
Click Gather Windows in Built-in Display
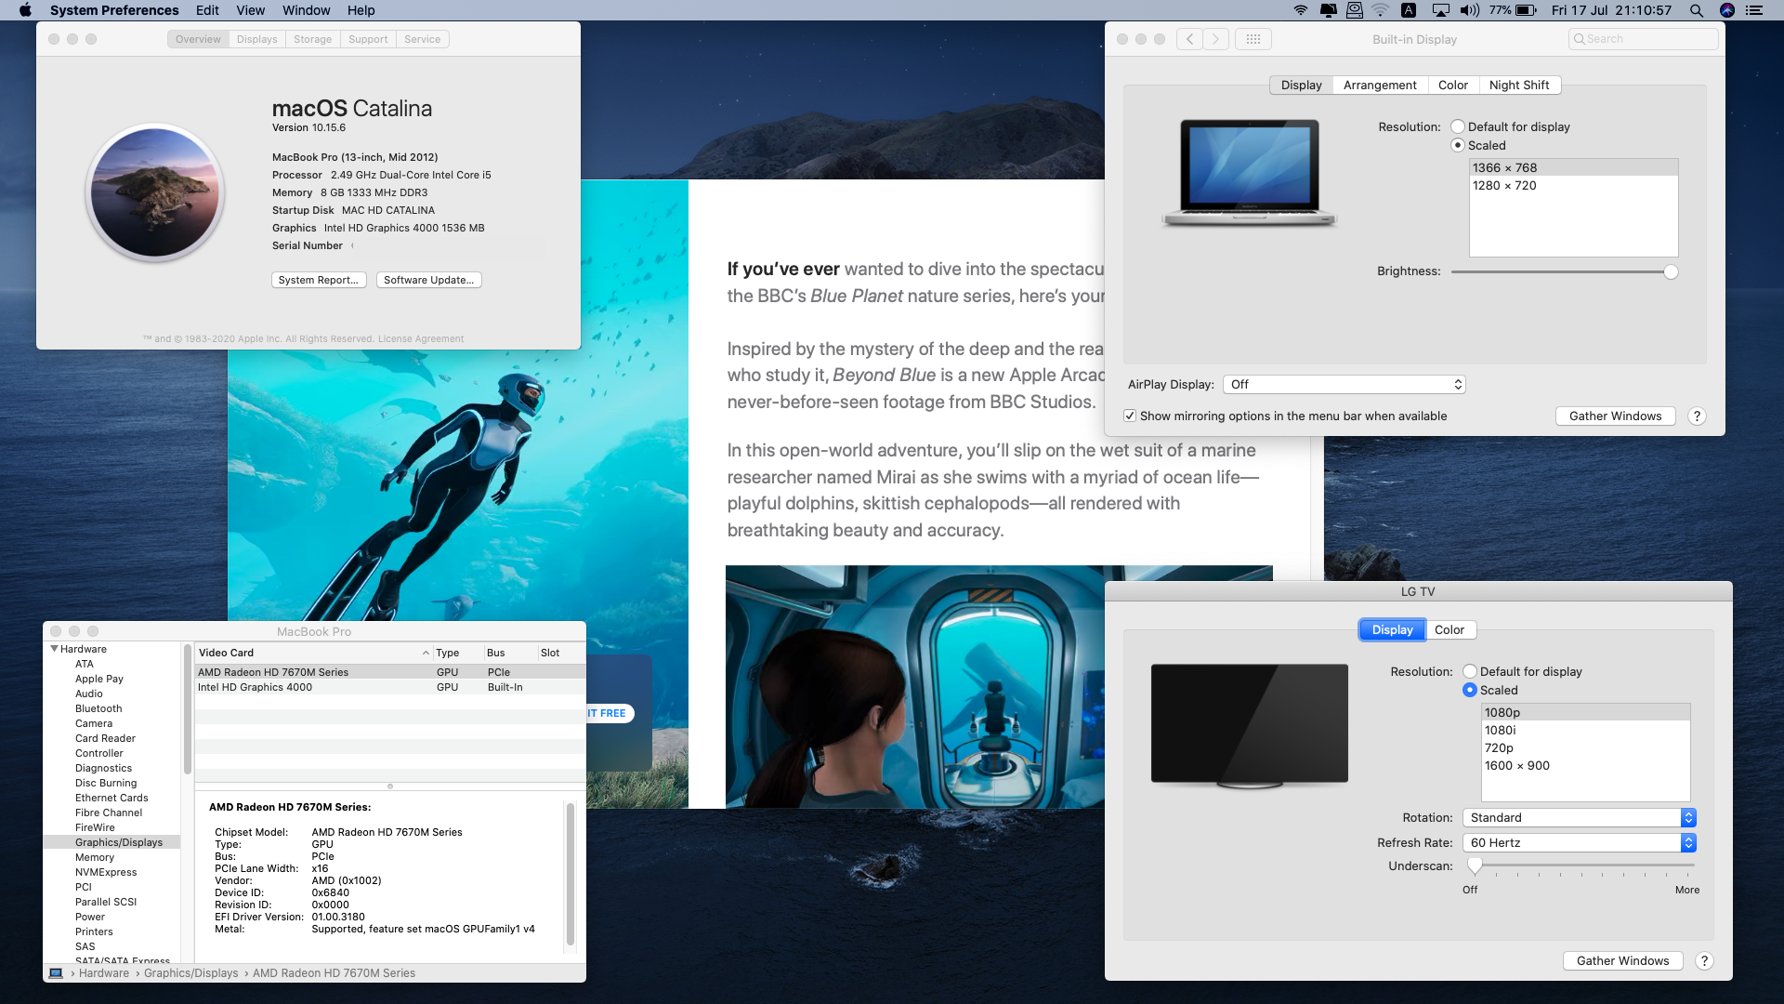[1615, 416]
